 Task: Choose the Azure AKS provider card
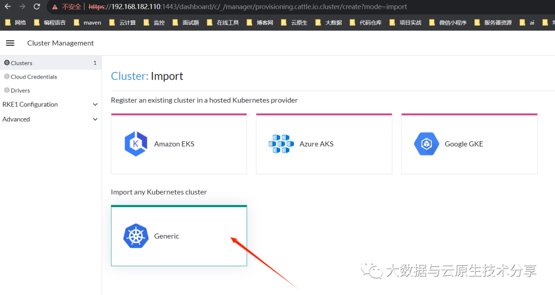[x=324, y=144]
